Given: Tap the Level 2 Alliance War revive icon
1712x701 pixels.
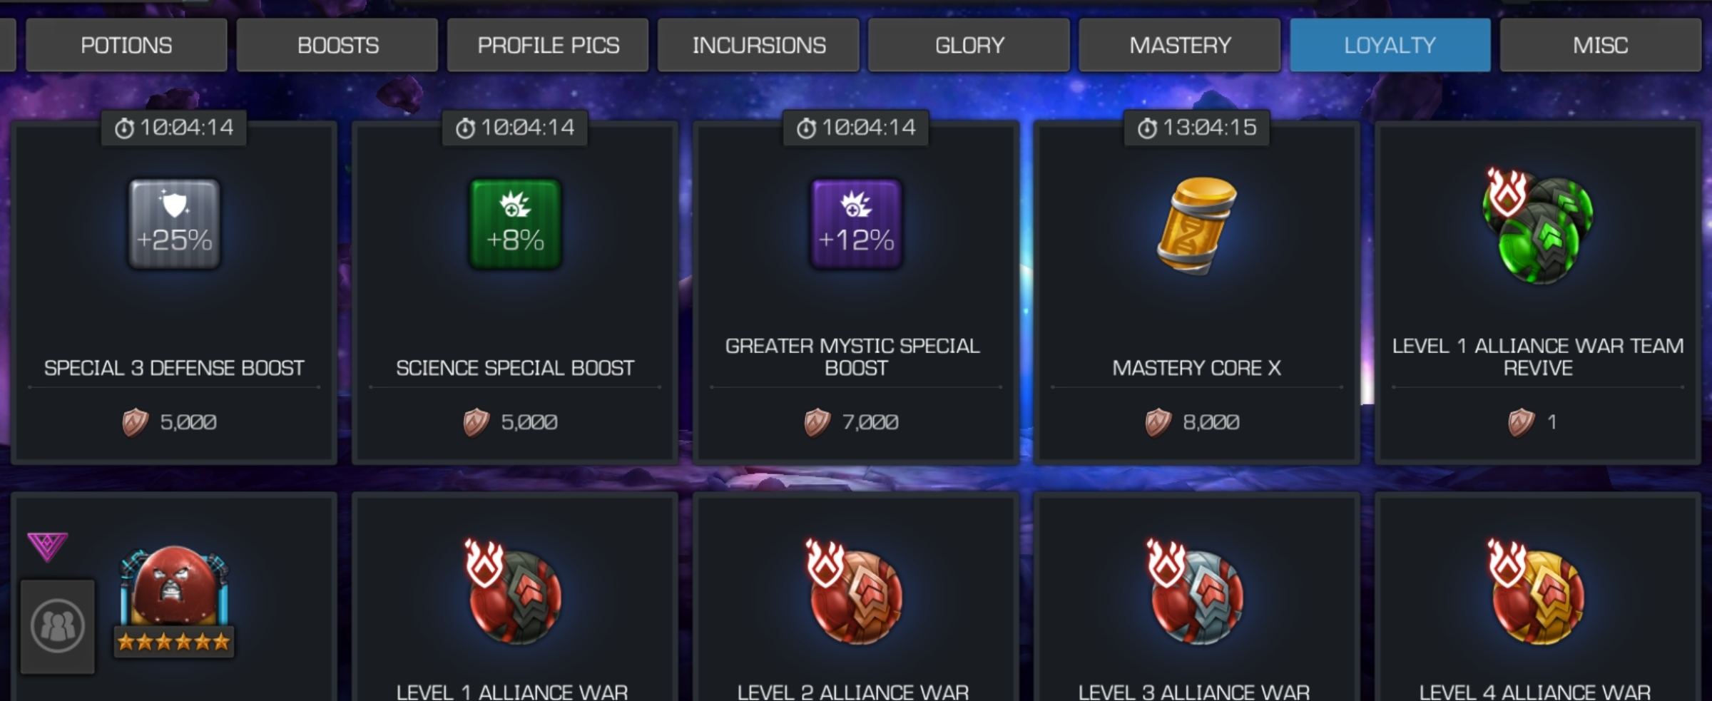Looking at the screenshot, I should [855, 592].
